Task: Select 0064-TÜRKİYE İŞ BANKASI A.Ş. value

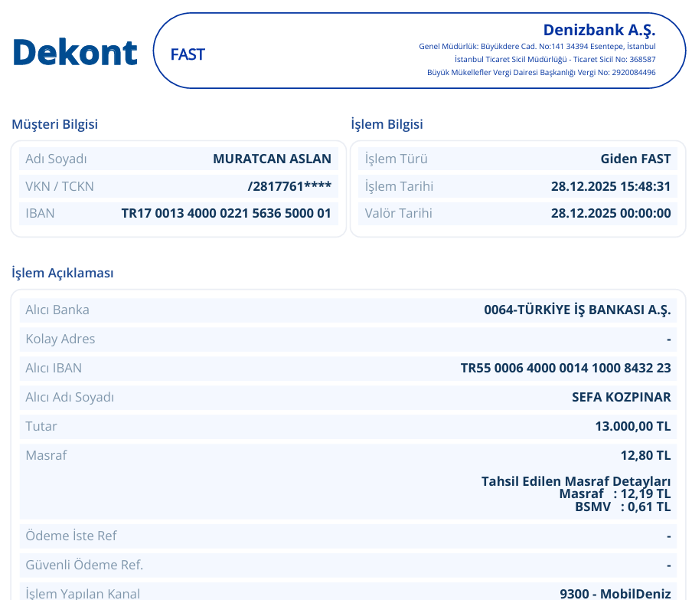Action: (577, 310)
